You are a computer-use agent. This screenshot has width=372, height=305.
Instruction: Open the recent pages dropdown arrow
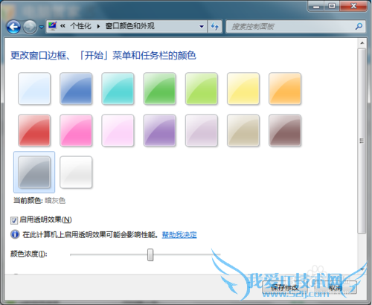(x=42, y=27)
